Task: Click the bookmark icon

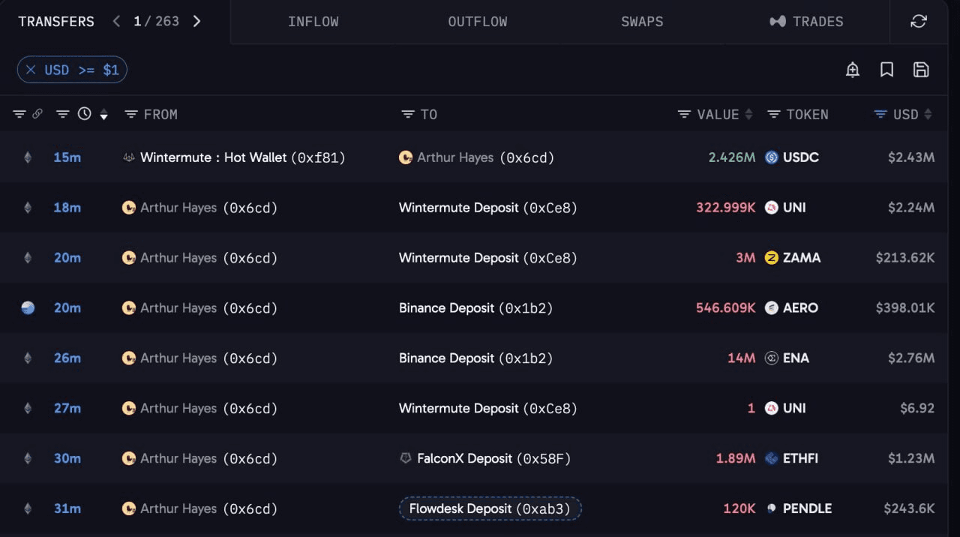Action: pos(886,70)
